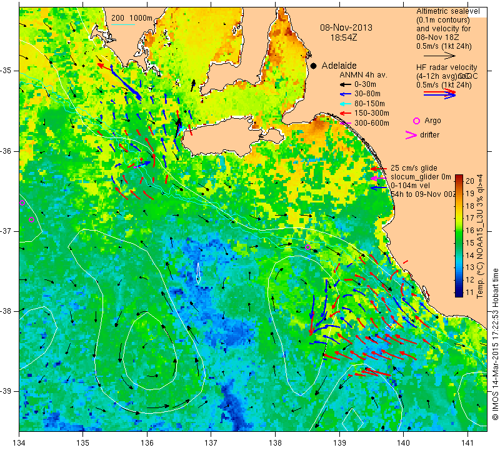This screenshot has width=500, height=450.
Task: Click the magenta Argo circle in legend
Action: pyautogui.click(x=416, y=121)
